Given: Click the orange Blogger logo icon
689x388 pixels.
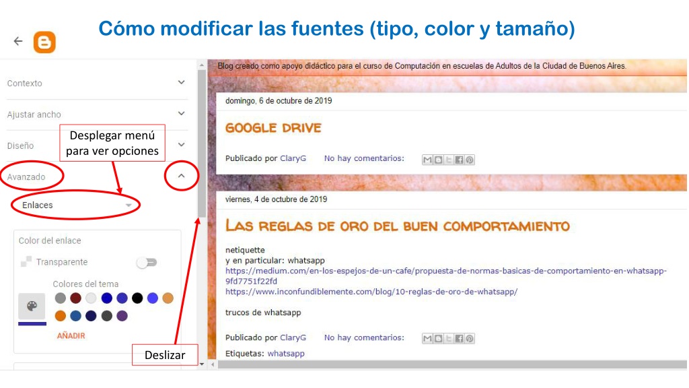Looking at the screenshot, I should pyautogui.click(x=44, y=42).
